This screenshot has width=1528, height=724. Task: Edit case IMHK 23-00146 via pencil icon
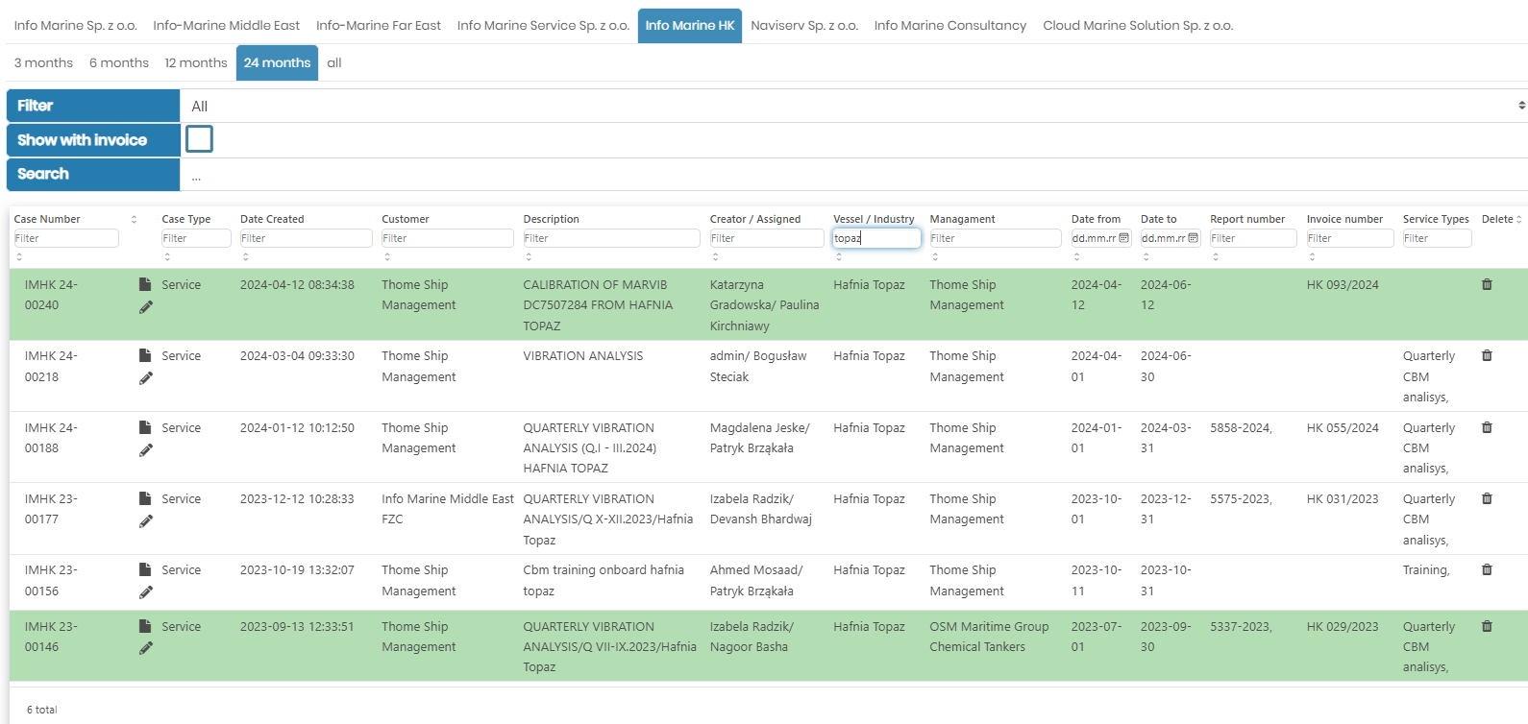[x=146, y=648]
